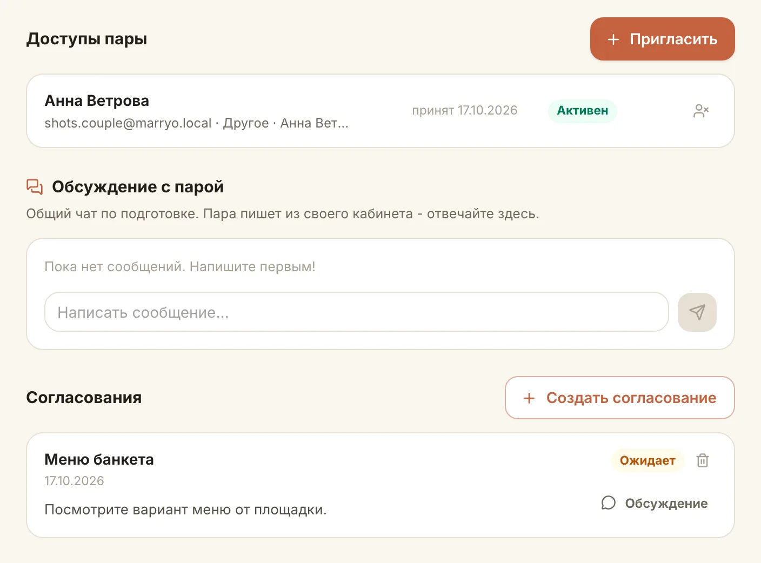The image size is (761, 563).
Task: Focus the Написать сообщение input field
Action: pyautogui.click(x=357, y=312)
